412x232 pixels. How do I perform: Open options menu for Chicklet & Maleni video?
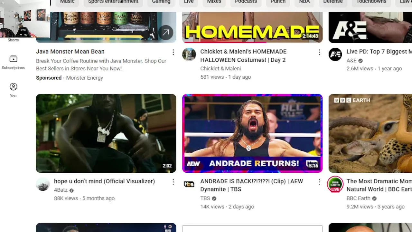pos(319,52)
